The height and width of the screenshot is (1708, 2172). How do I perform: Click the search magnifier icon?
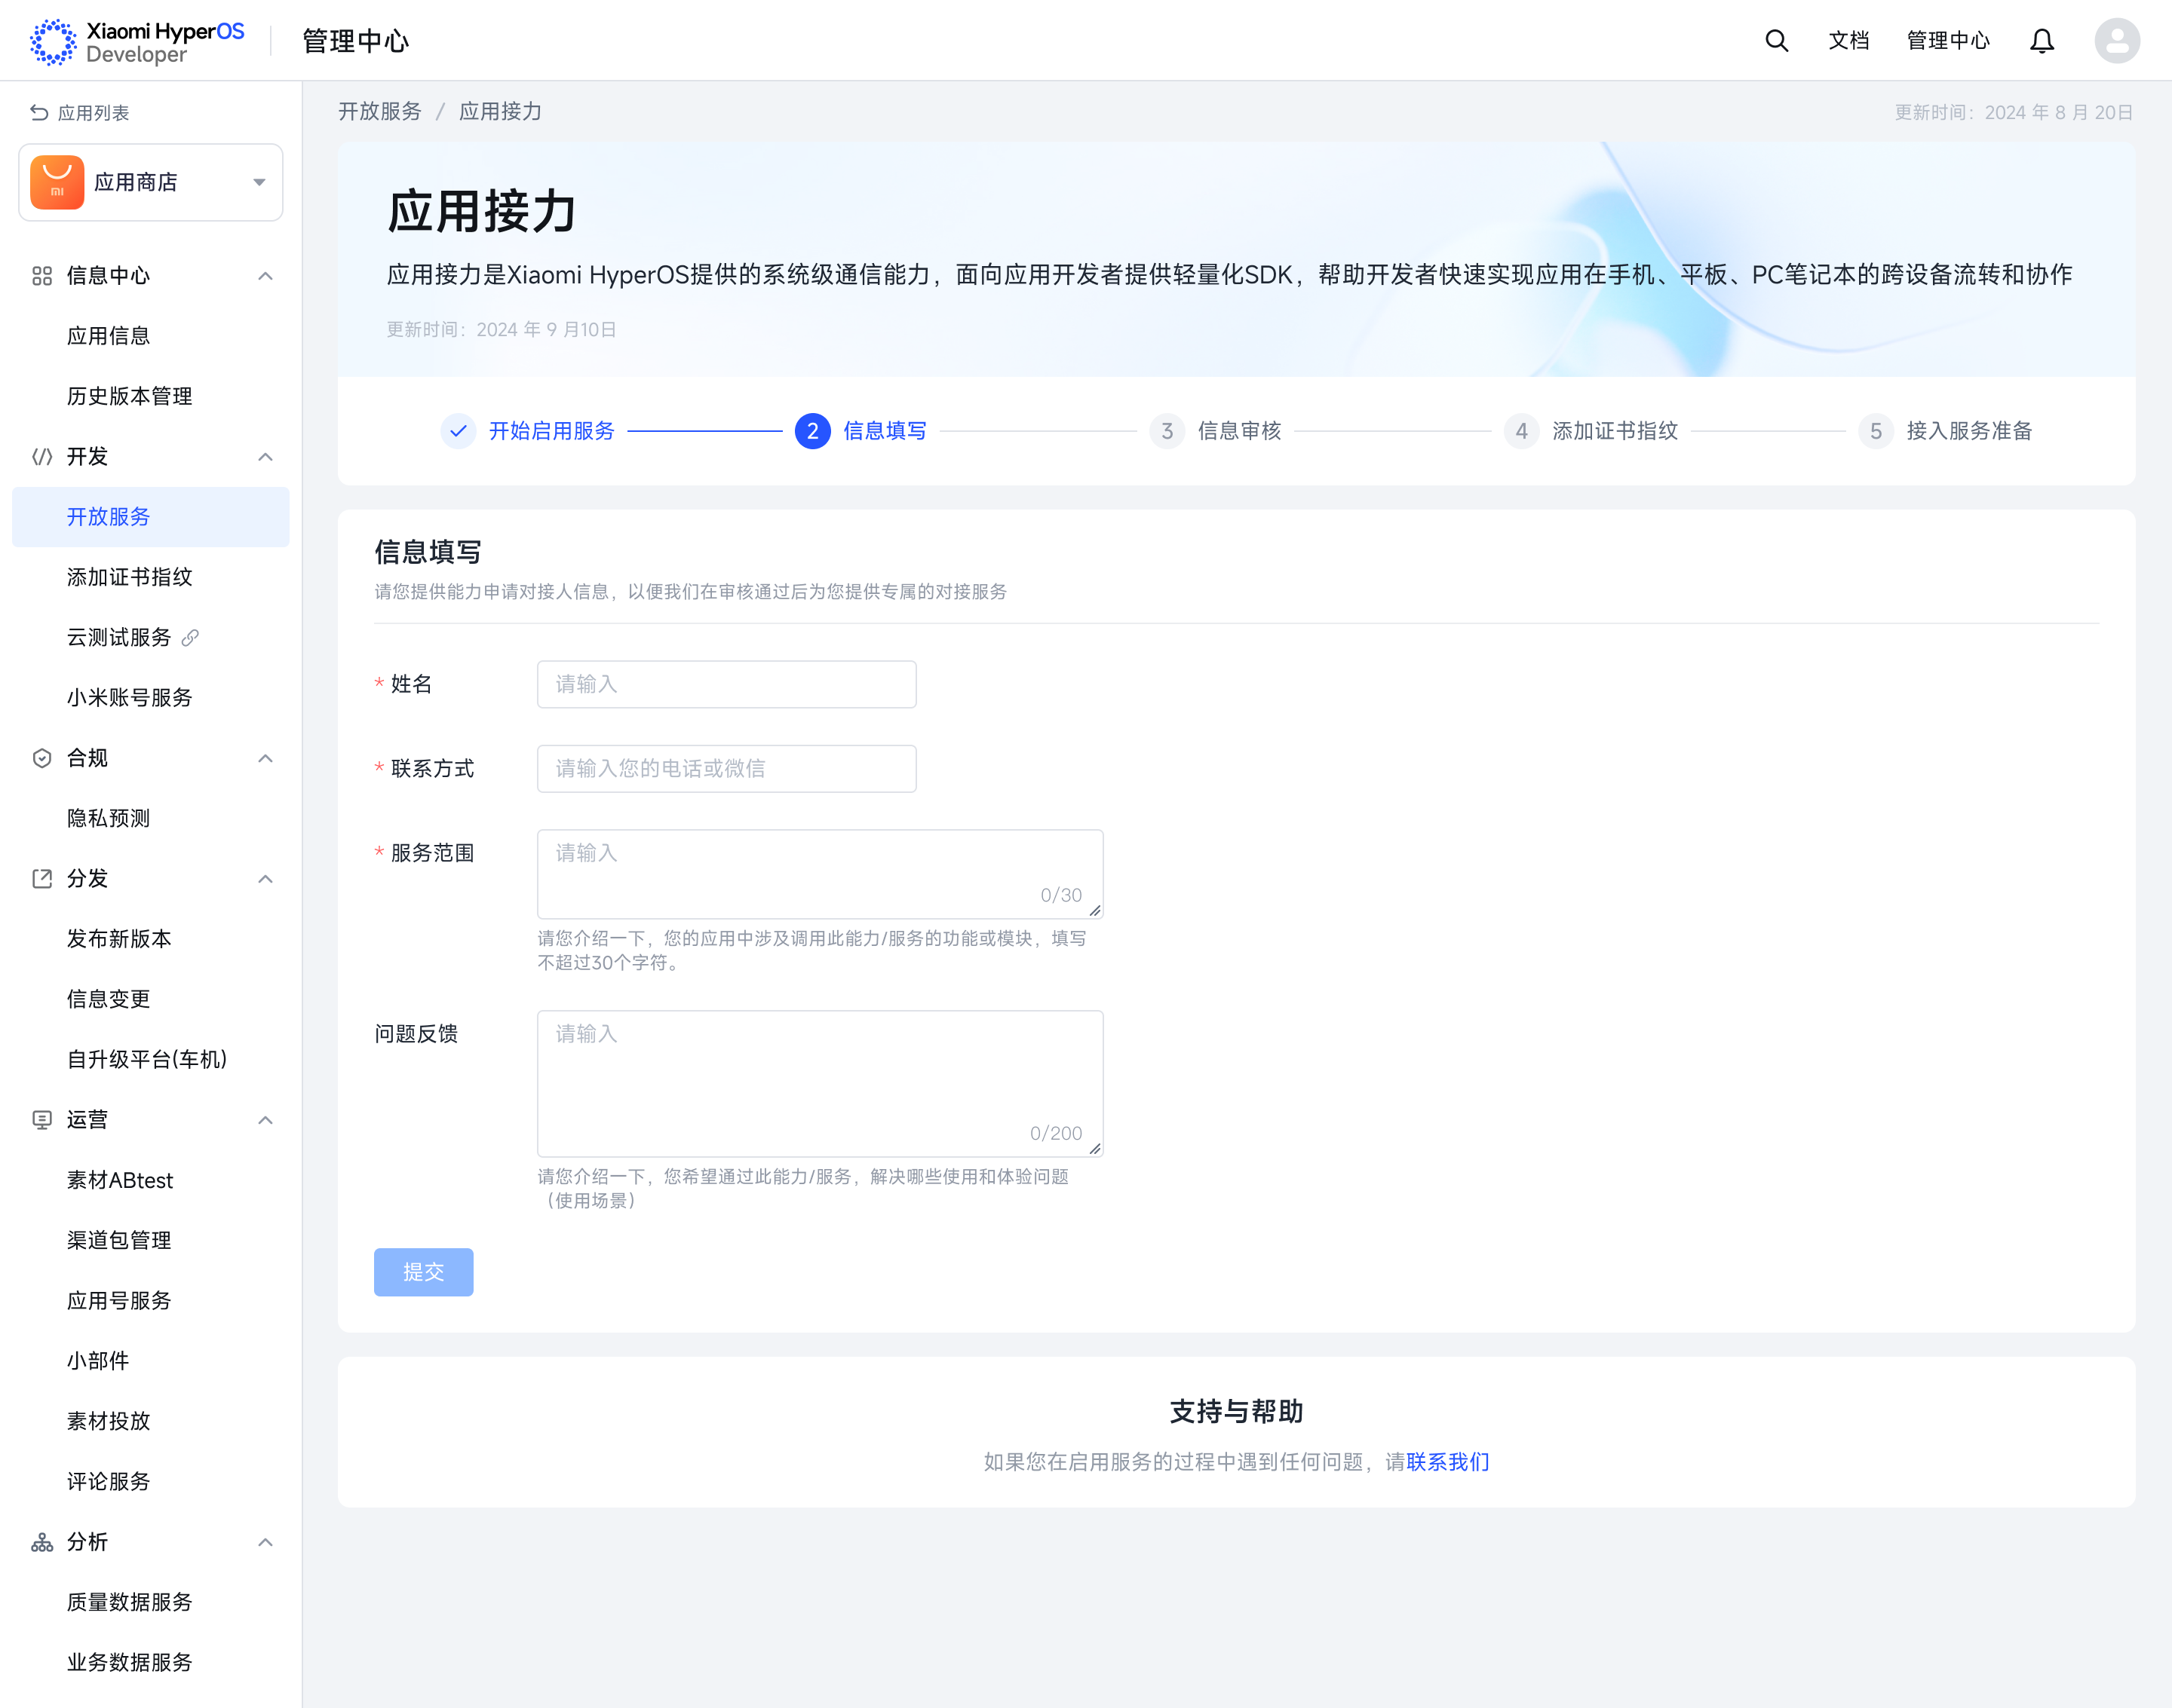pyautogui.click(x=1776, y=41)
